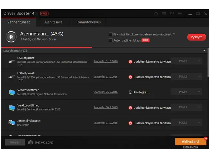Click the database version icon near 2017.0421.0510
Image resolution: width=209 pixels, height=157 pixels.
(31, 142)
